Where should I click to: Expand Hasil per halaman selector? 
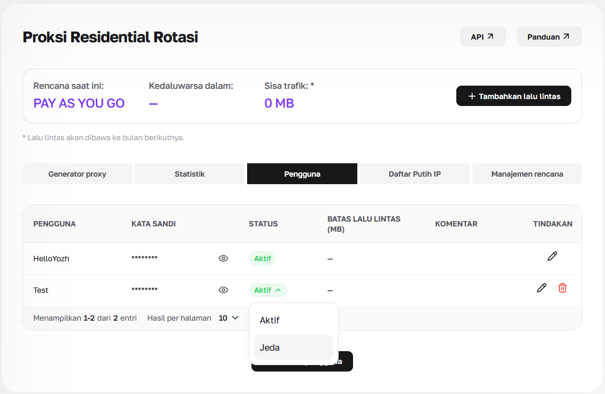pyautogui.click(x=229, y=318)
